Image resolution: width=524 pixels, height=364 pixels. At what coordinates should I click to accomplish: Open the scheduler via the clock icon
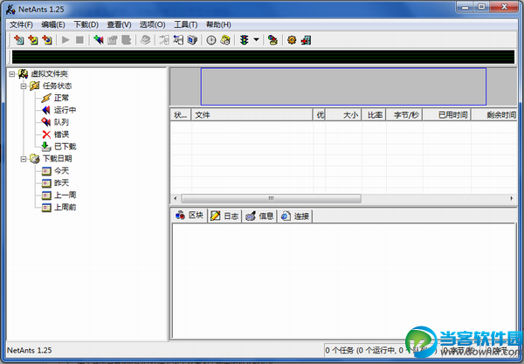[x=210, y=40]
